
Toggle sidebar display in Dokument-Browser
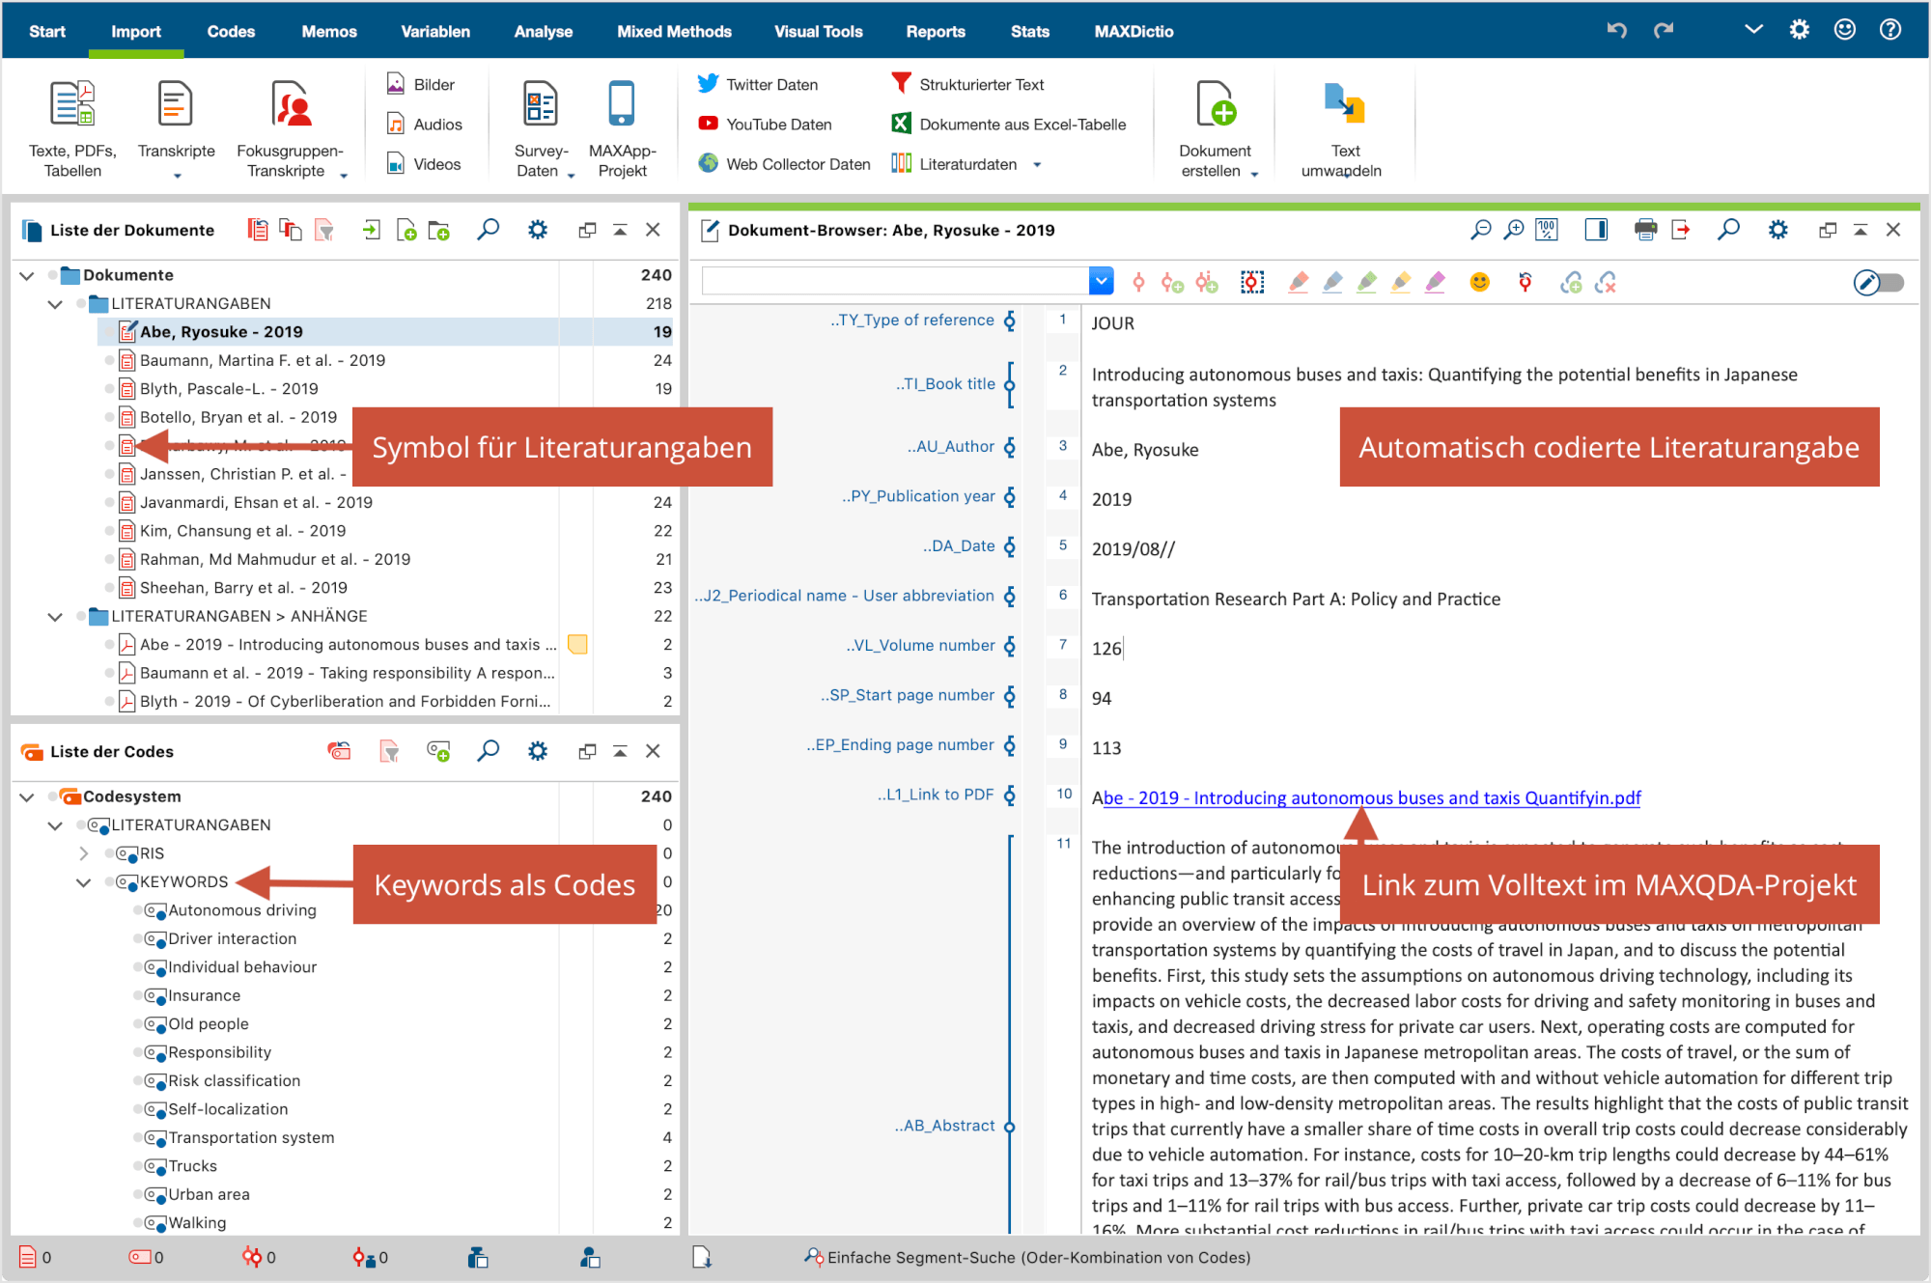pos(1596,230)
